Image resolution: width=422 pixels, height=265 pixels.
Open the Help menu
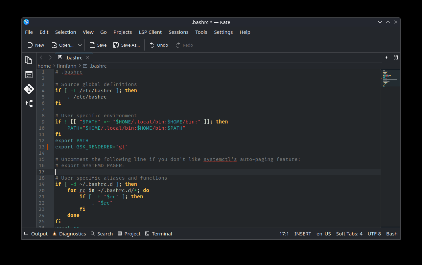click(245, 32)
